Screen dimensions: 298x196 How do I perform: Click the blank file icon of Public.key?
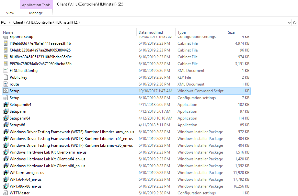click(x=6, y=77)
